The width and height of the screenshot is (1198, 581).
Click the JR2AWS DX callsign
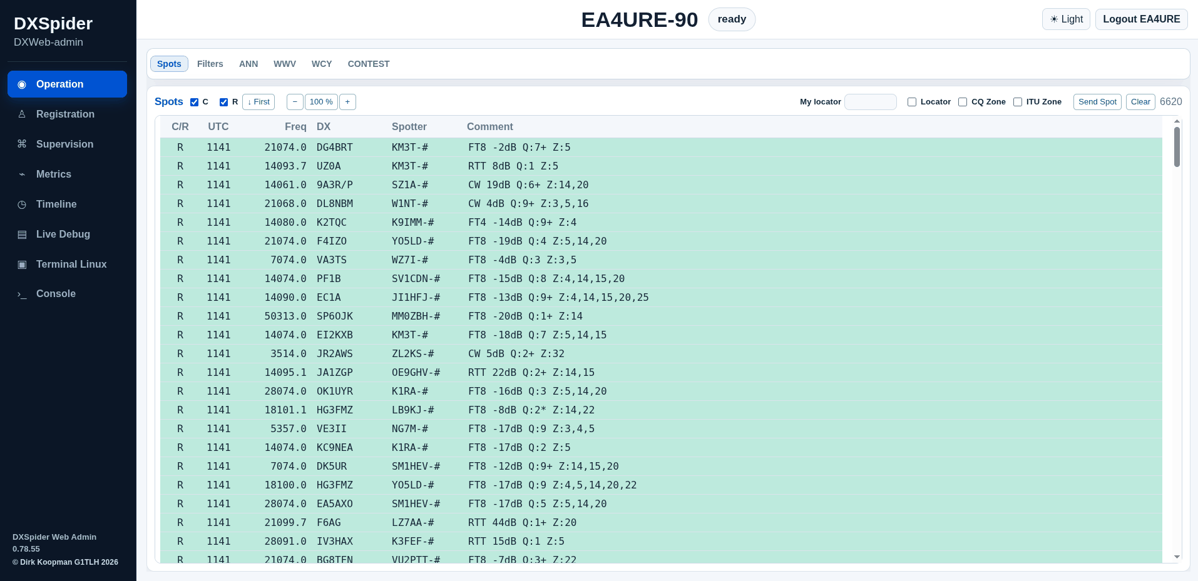[335, 354]
